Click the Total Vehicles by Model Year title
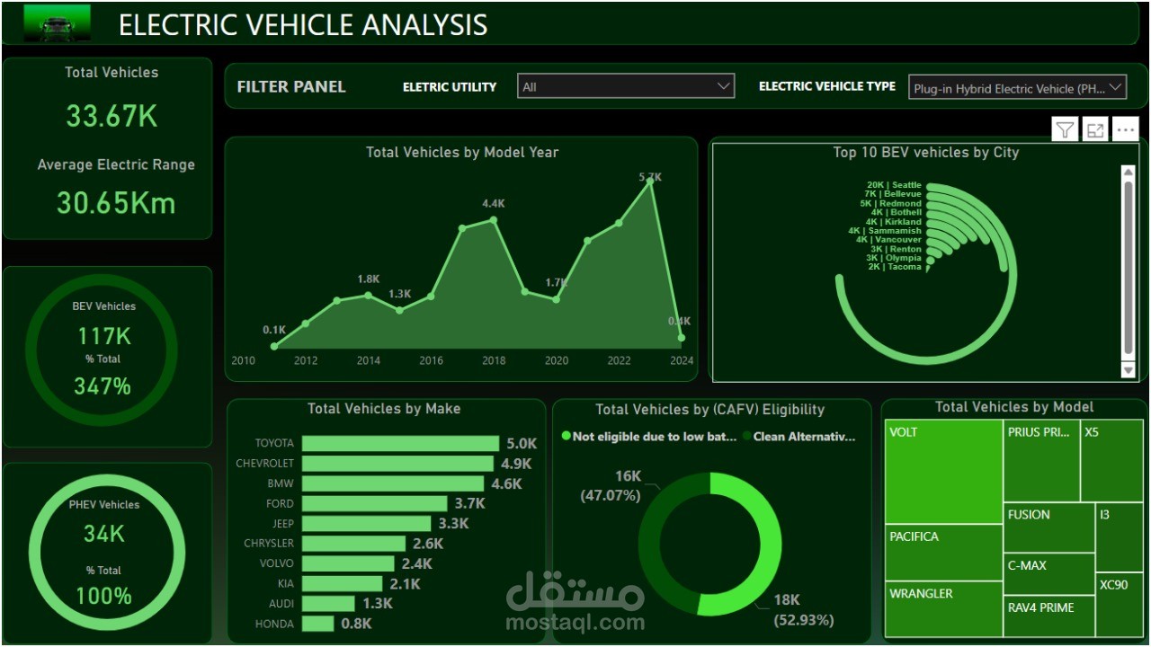This screenshot has width=1151, height=647. [462, 153]
